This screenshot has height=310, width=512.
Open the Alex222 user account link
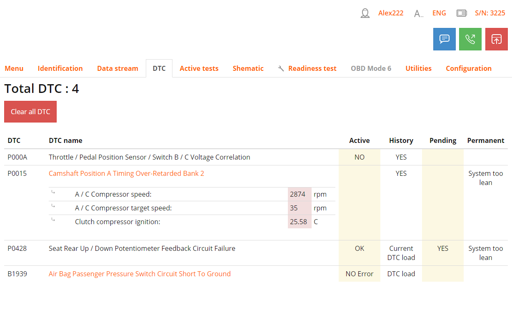click(x=390, y=13)
